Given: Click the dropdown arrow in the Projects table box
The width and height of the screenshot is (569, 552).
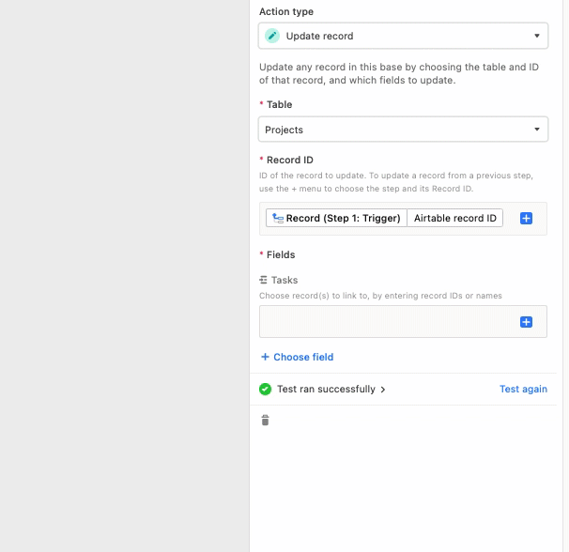Looking at the screenshot, I should [x=537, y=130].
